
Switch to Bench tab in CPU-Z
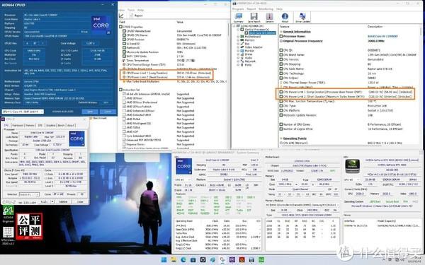[61, 126]
